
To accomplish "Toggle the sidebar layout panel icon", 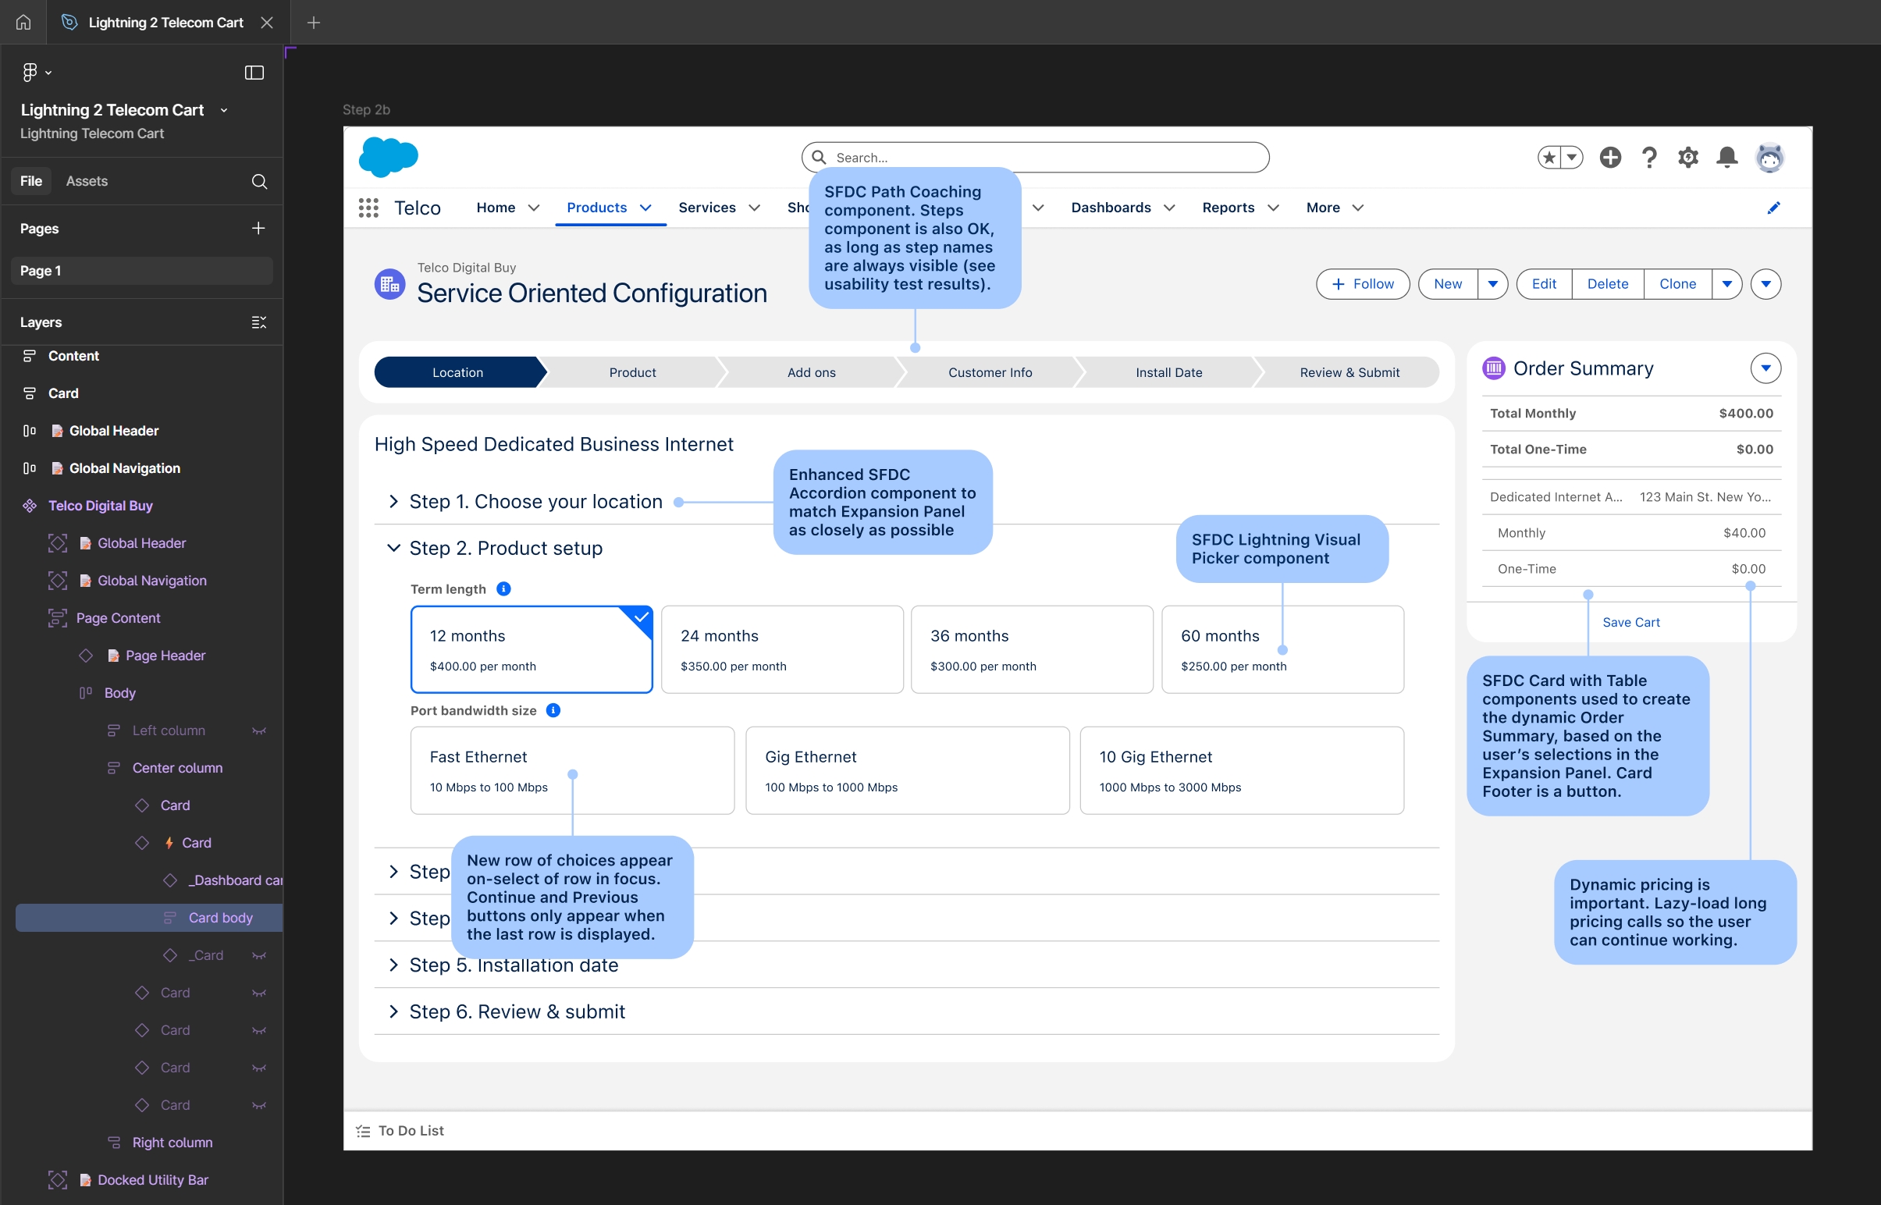I will [x=254, y=72].
